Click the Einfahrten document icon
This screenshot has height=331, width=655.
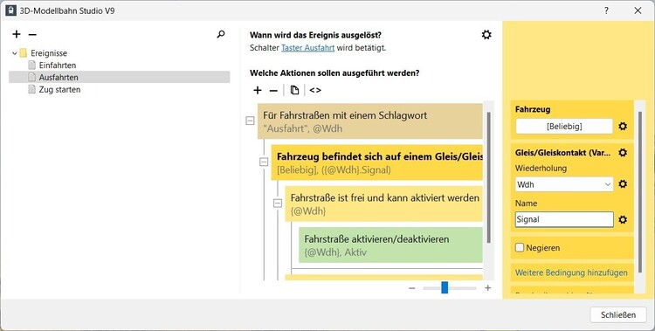tap(31, 66)
